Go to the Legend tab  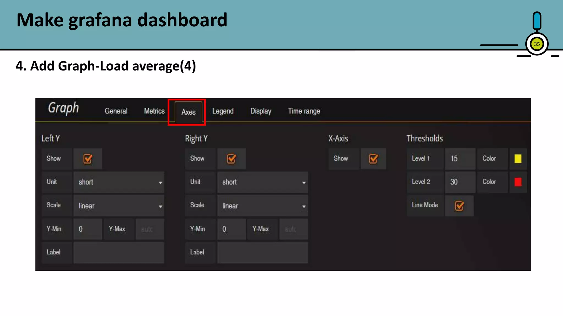[x=223, y=111]
